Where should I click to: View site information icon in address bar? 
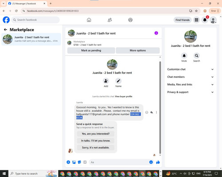(x=24, y=11)
